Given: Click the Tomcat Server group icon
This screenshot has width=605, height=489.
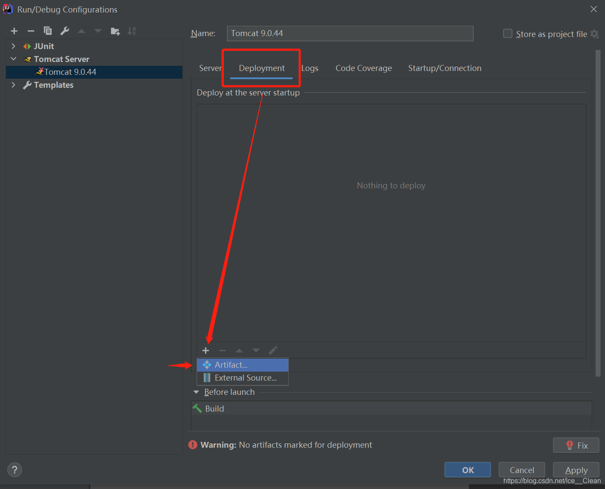Looking at the screenshot, I should click(28, 59).
